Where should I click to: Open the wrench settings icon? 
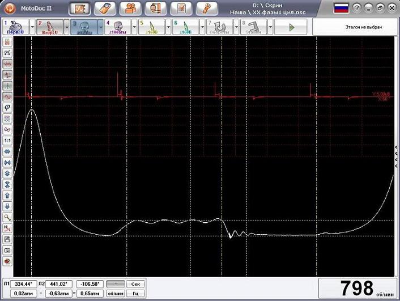tap(207, 9)
